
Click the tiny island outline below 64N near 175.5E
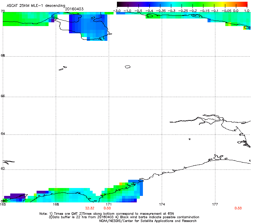(189, 139)
